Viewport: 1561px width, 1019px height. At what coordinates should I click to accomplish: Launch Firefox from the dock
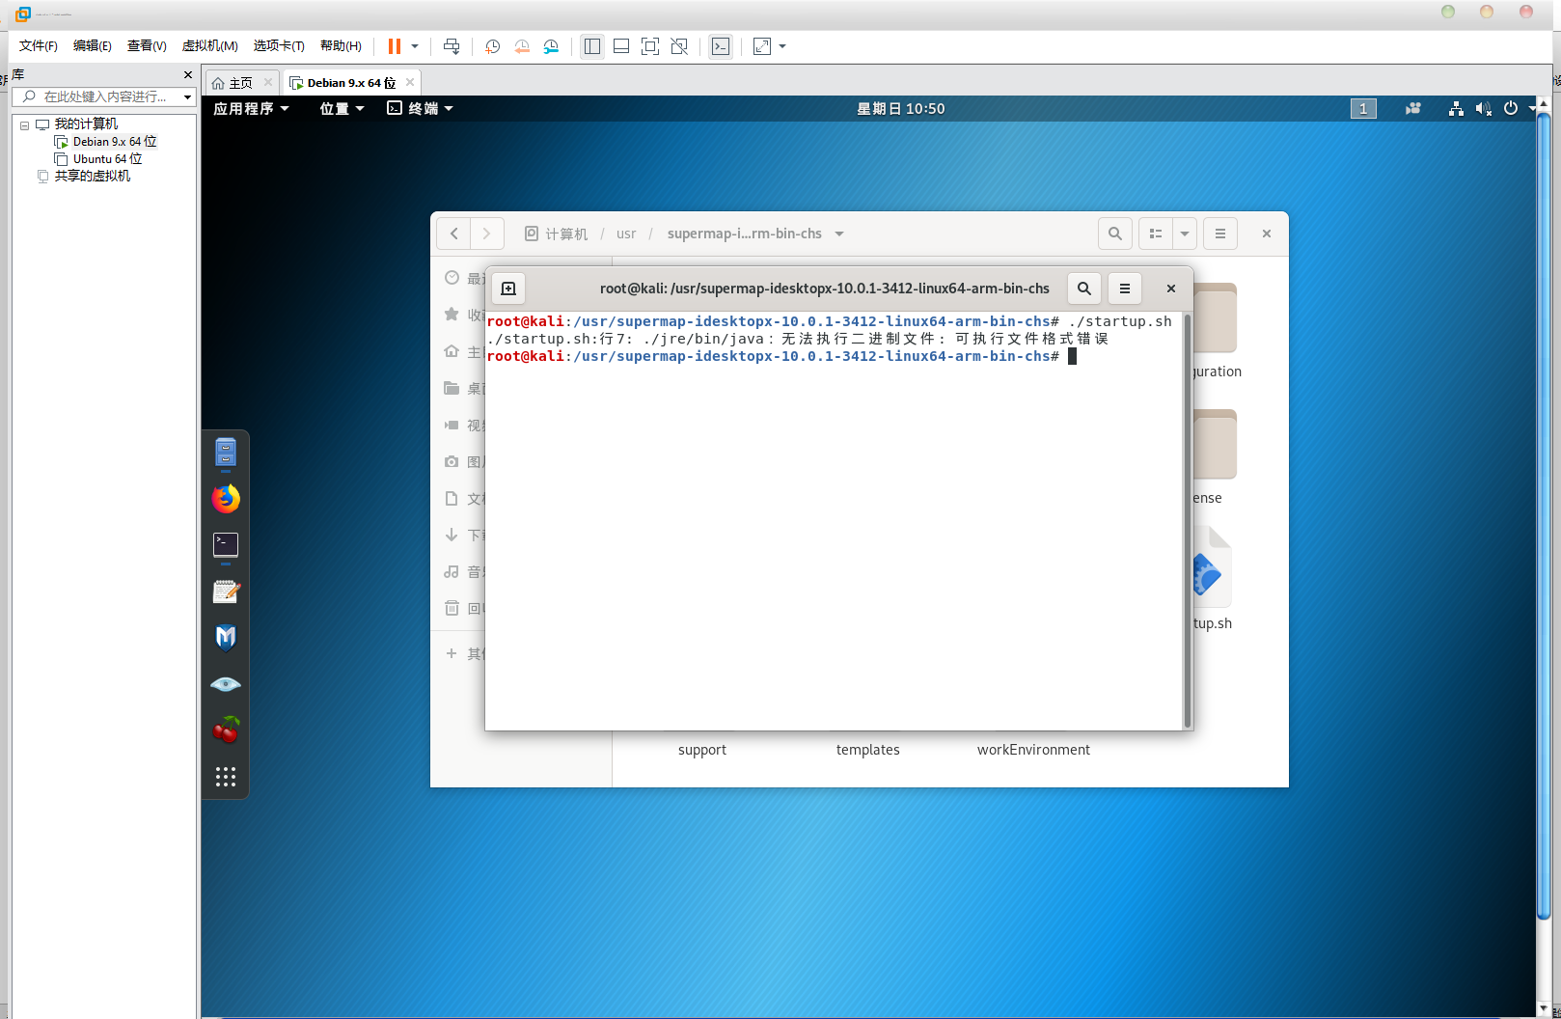coord(226,499)
